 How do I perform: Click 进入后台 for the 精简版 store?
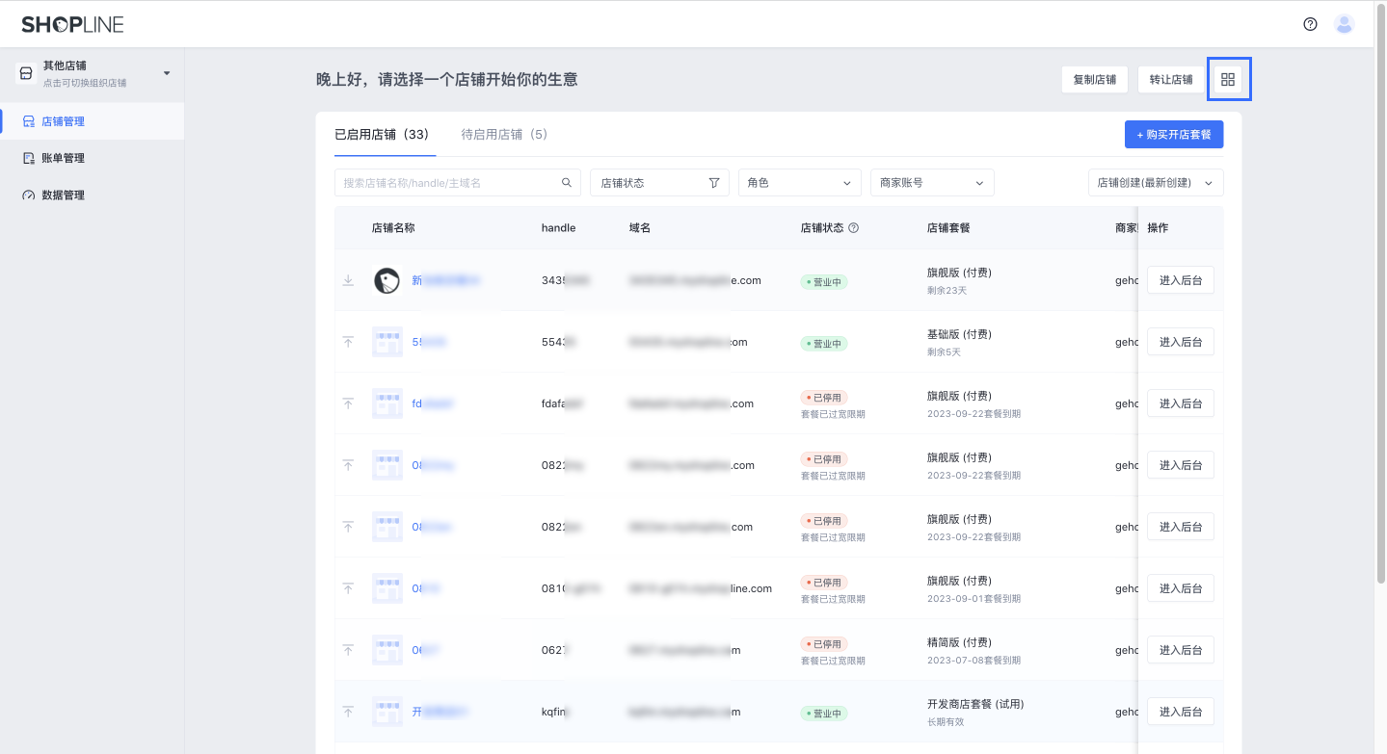click(x=1181, y=650)
